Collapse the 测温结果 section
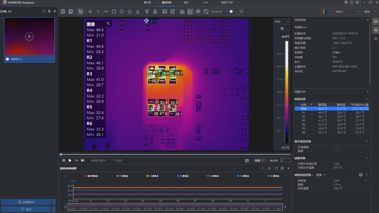The width and height of the screenshot is (379, 213). click(367, 99)
